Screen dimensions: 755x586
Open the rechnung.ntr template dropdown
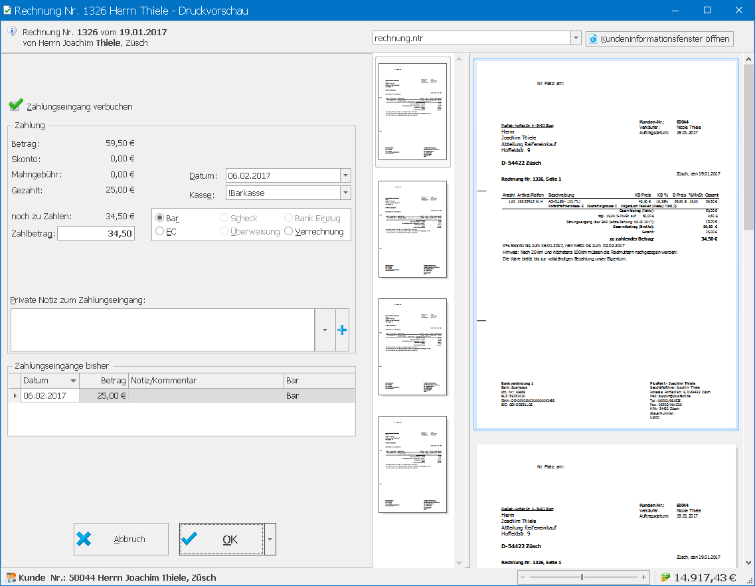pos(576,38)
